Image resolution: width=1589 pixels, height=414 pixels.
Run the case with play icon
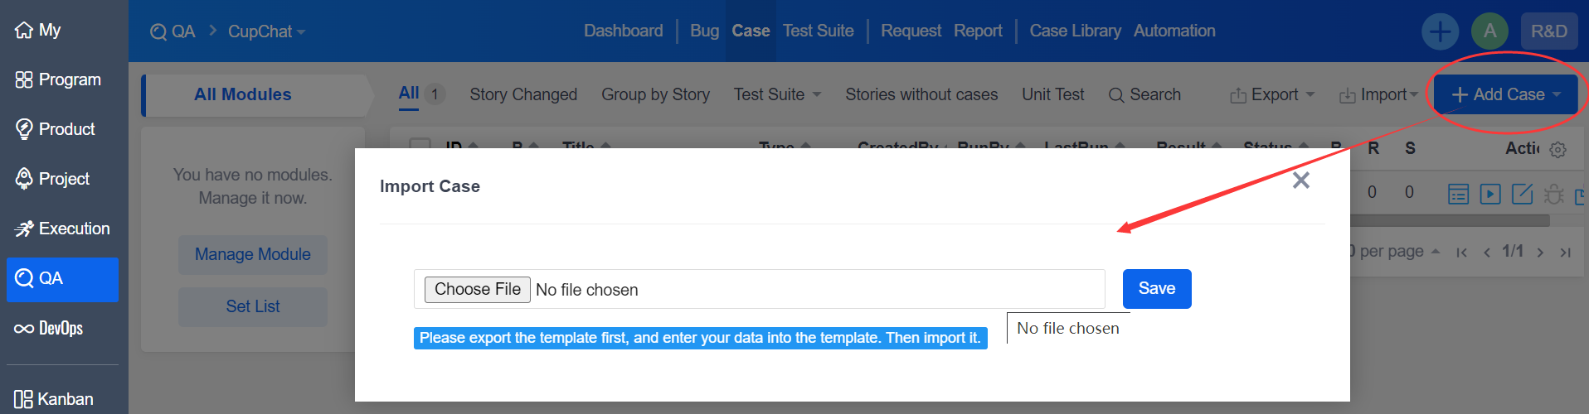(1490, 194)
